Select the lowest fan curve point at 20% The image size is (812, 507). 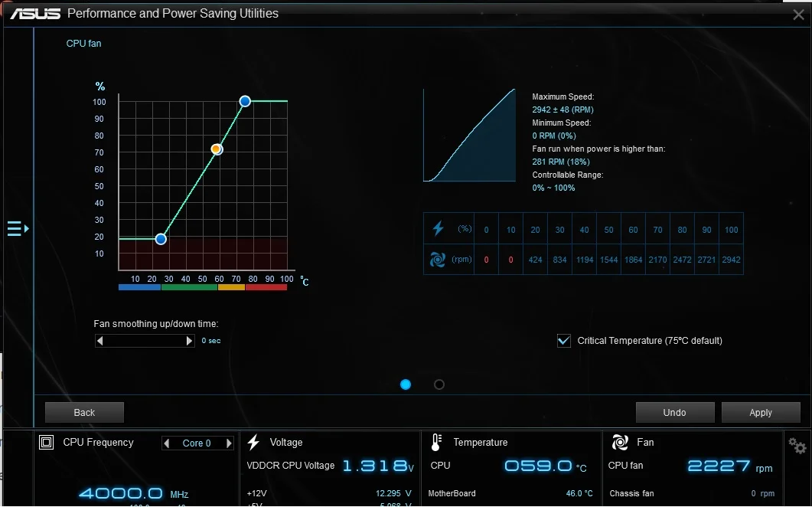(x=161, y=239)
